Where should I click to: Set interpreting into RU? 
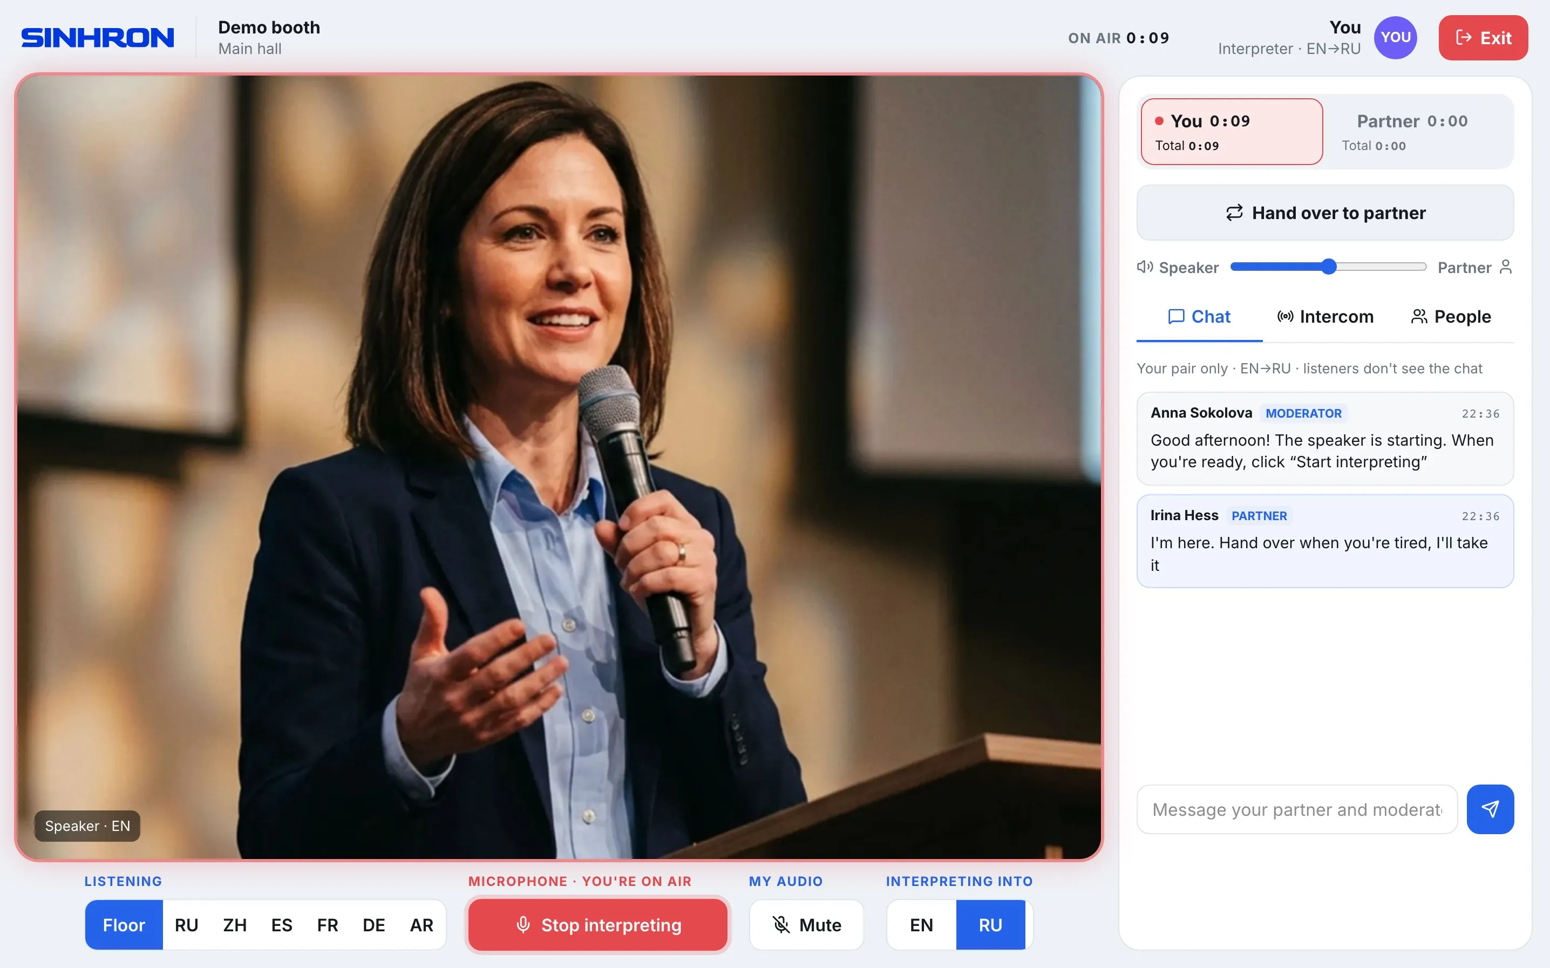[990, 924]
